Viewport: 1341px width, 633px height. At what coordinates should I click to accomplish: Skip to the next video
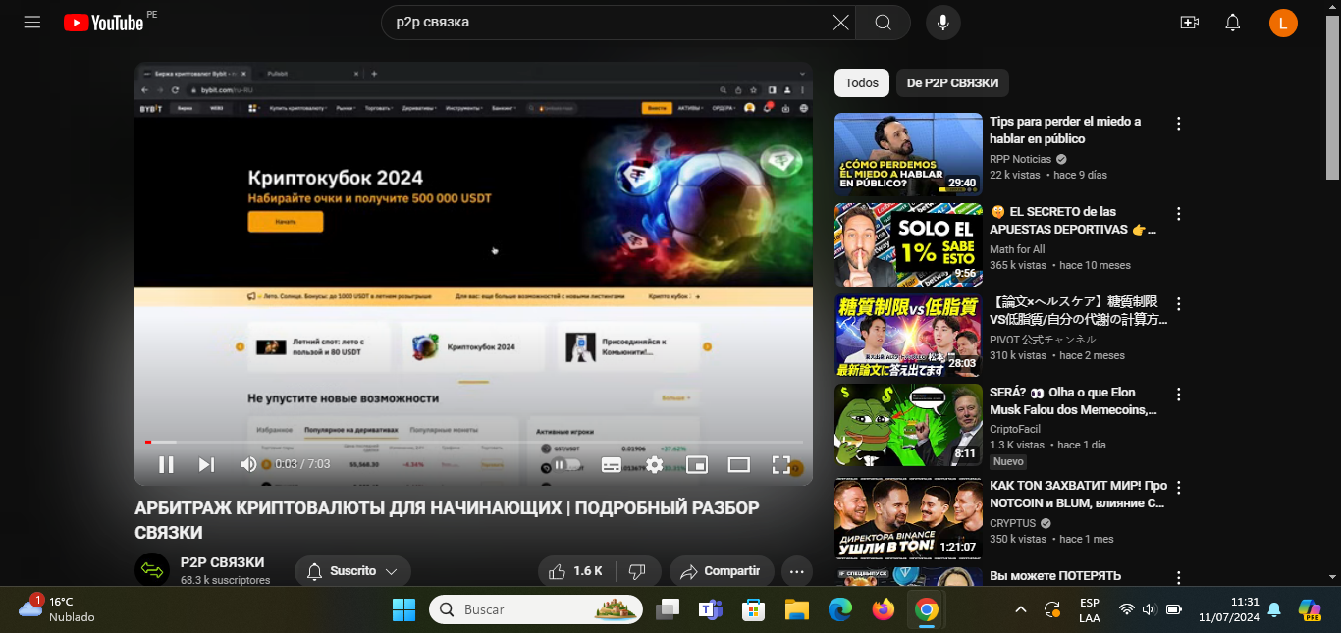[x=206, y=464]
